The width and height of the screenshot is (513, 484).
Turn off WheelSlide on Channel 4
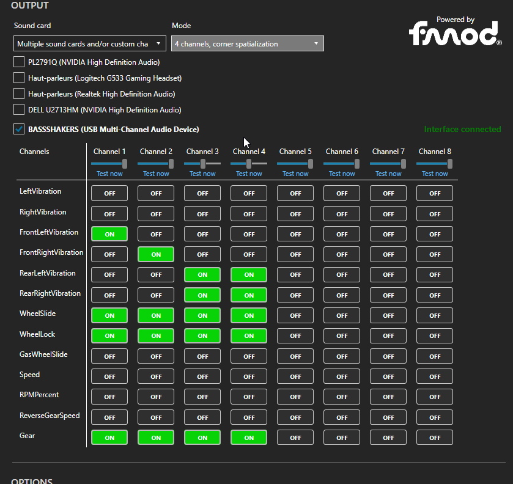click(249, 315)
